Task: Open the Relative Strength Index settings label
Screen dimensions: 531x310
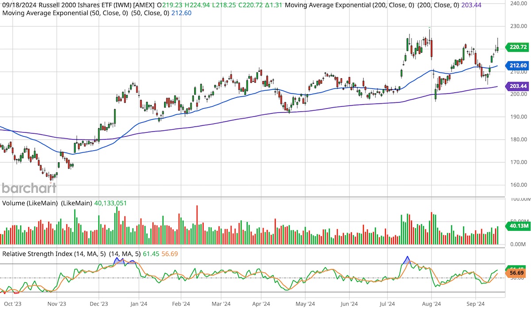Action: (49, 254)
